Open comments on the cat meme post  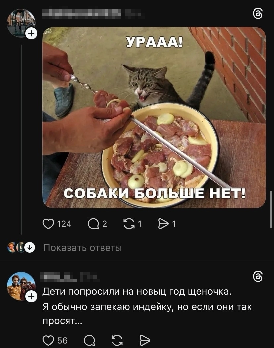(x=93, y=224)
